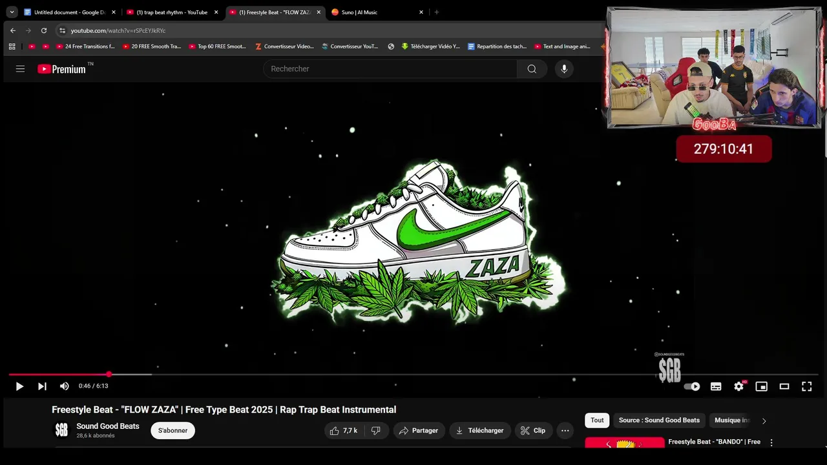Go to YouTube Premium home logo
This screenshot has height=465, width=827.
(x=62, y=69)
